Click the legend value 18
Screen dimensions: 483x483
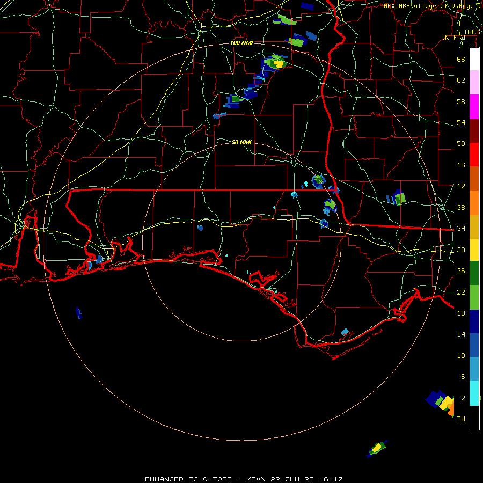click(x=461, y=313)
